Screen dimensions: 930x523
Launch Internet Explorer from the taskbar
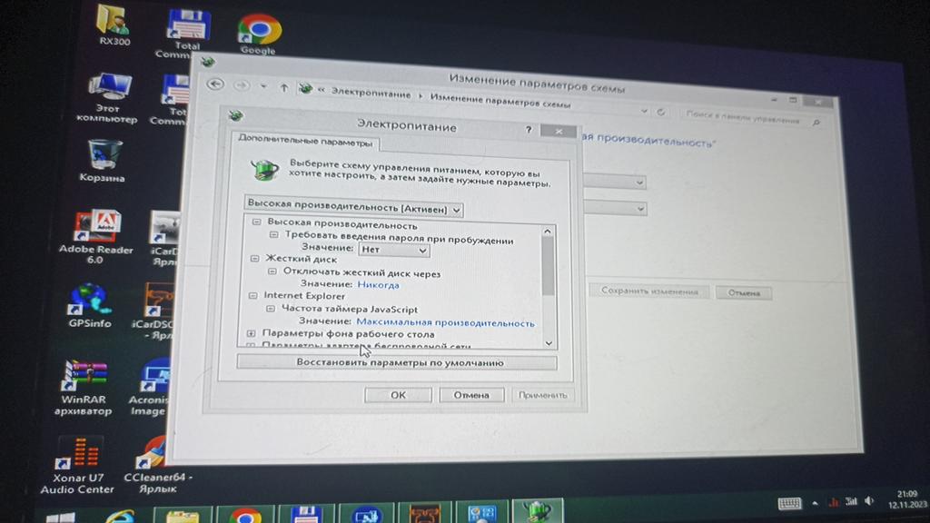click(121, 516)
